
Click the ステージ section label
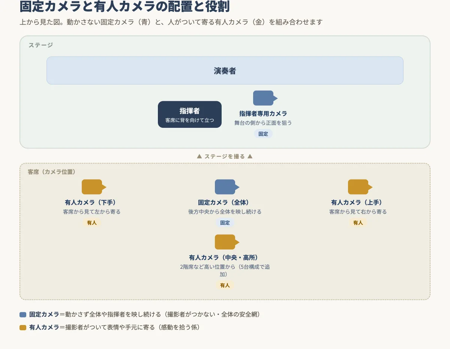41,45
